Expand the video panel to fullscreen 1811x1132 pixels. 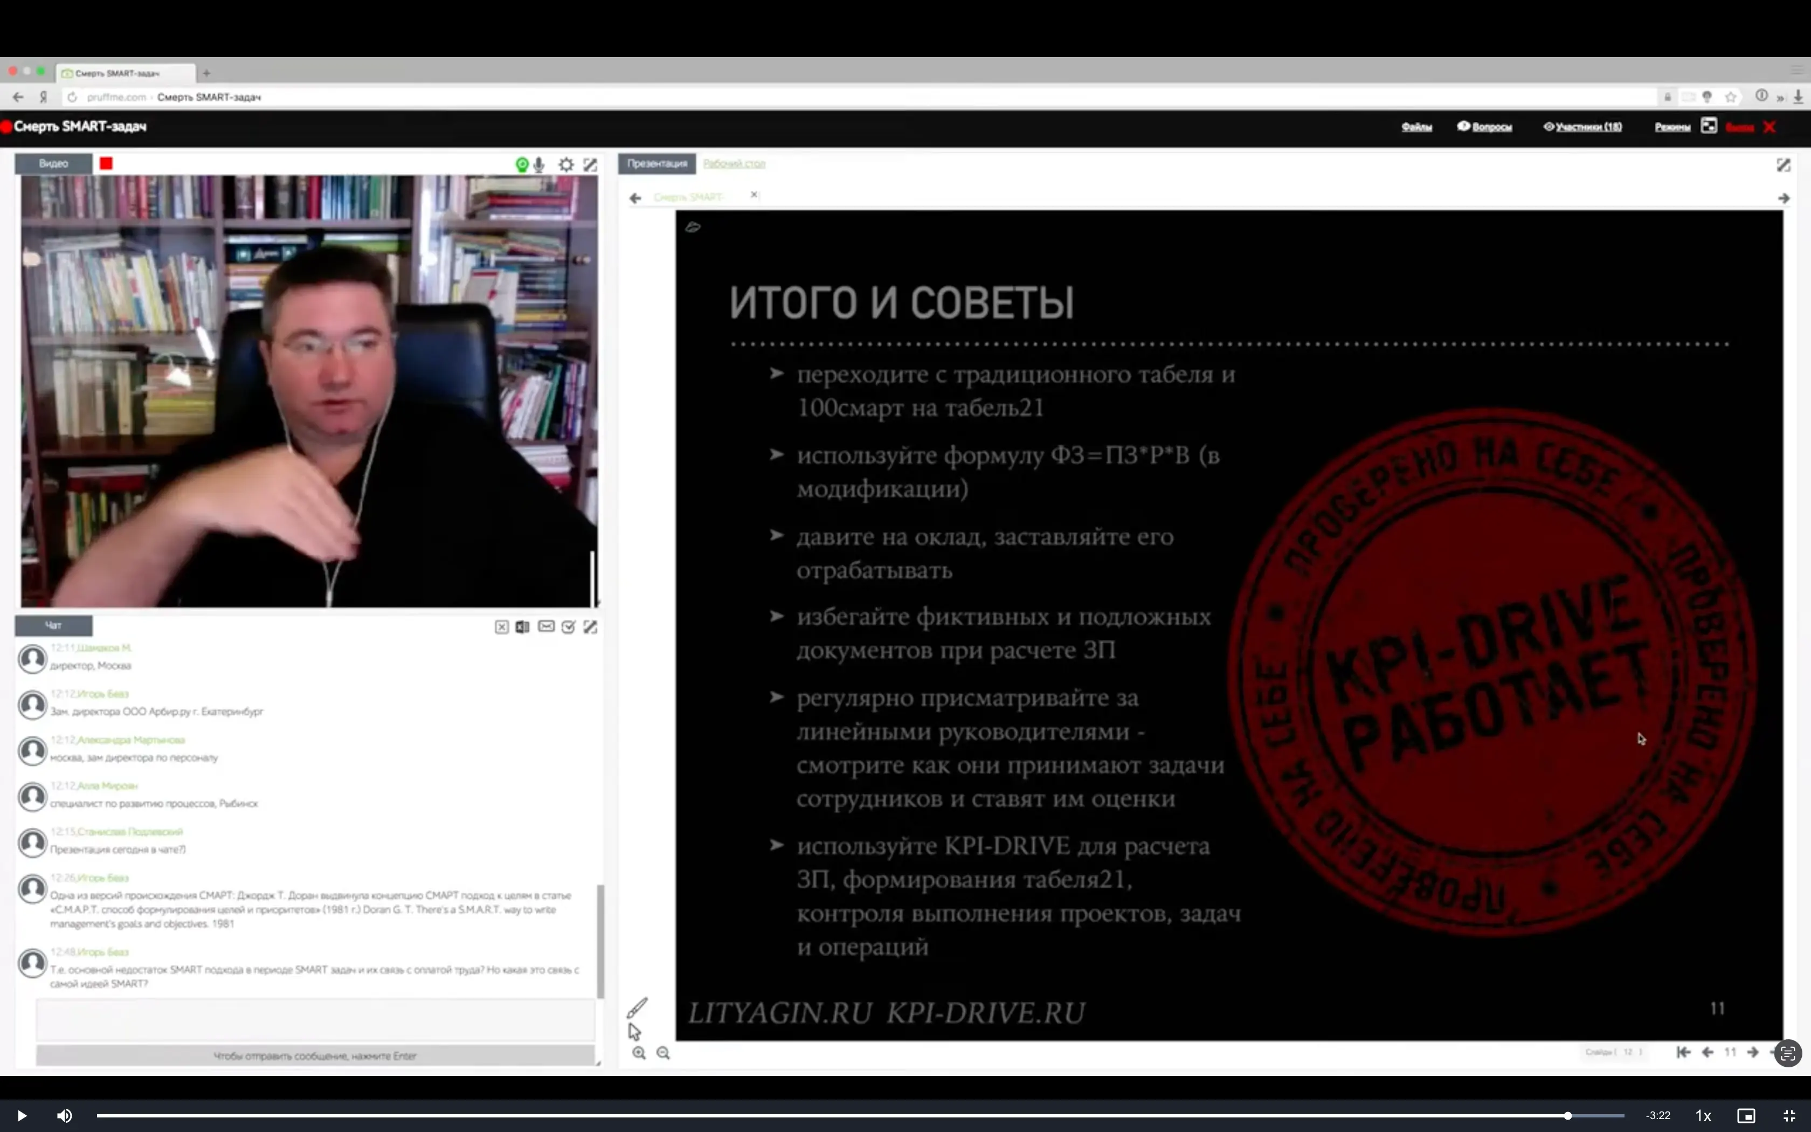(x=590, y=165)
